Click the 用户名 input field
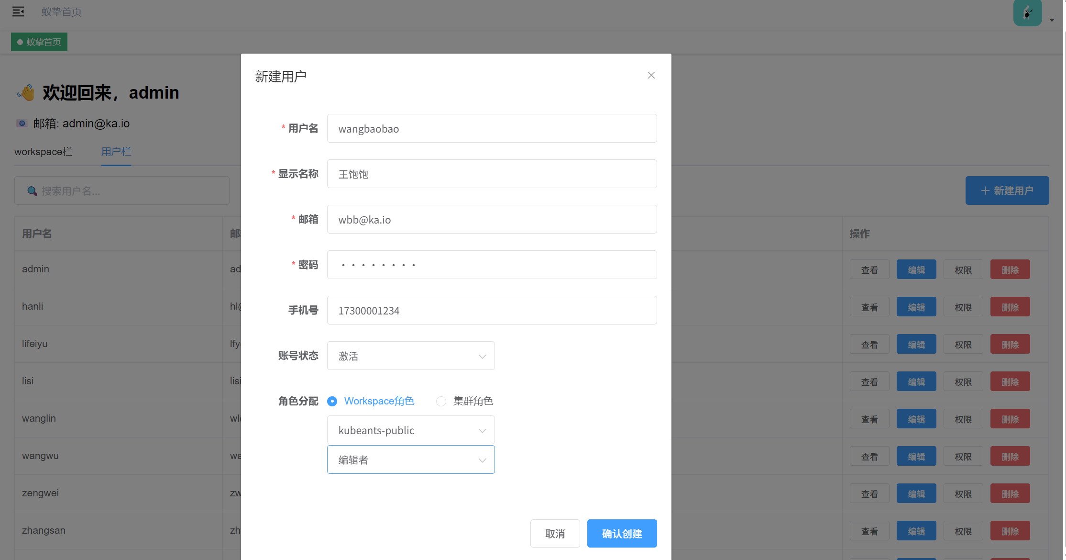Viewport: 1066px width, 560px height. click(x=491, y=128)
